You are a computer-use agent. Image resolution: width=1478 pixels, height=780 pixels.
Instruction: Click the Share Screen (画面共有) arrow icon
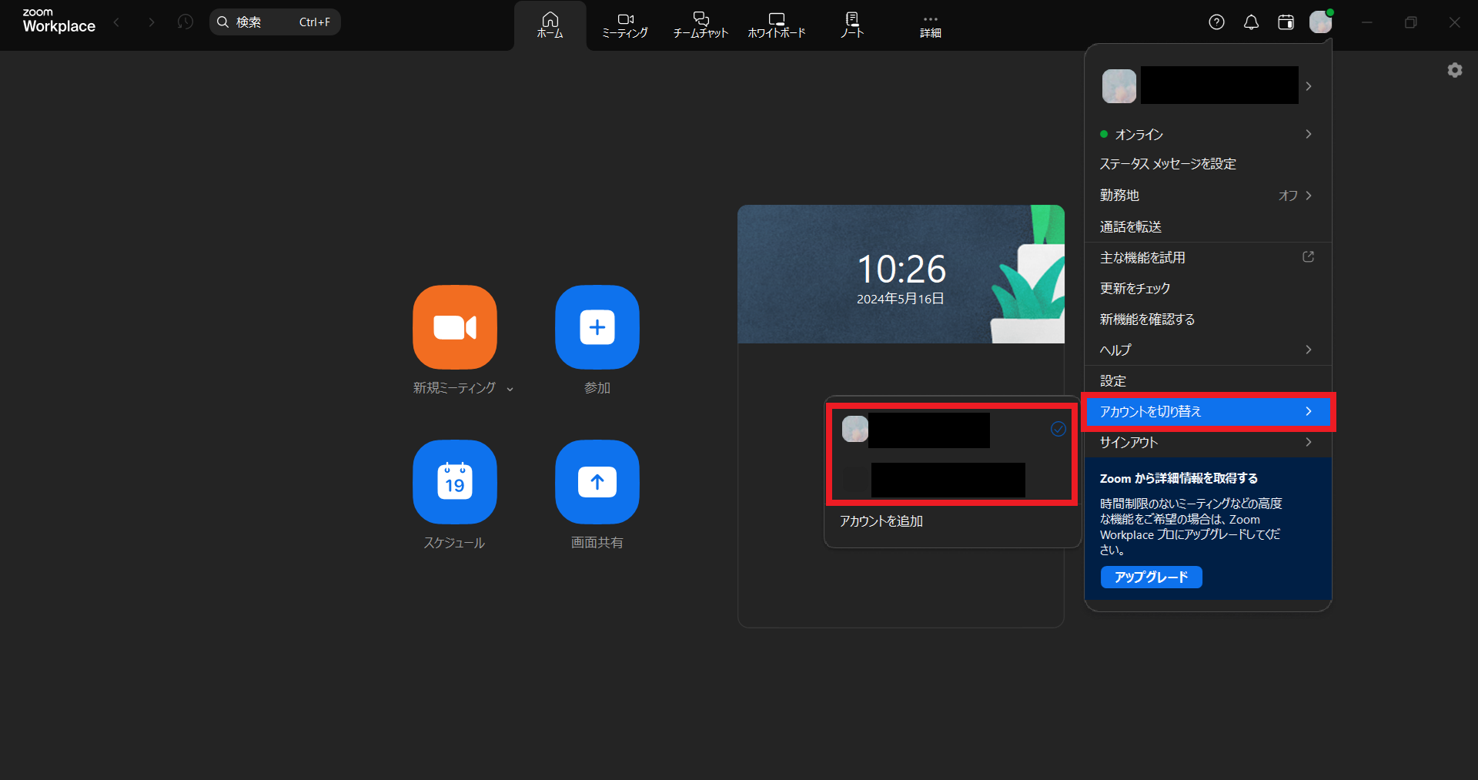pyautogui.click(x=597, y=482)
